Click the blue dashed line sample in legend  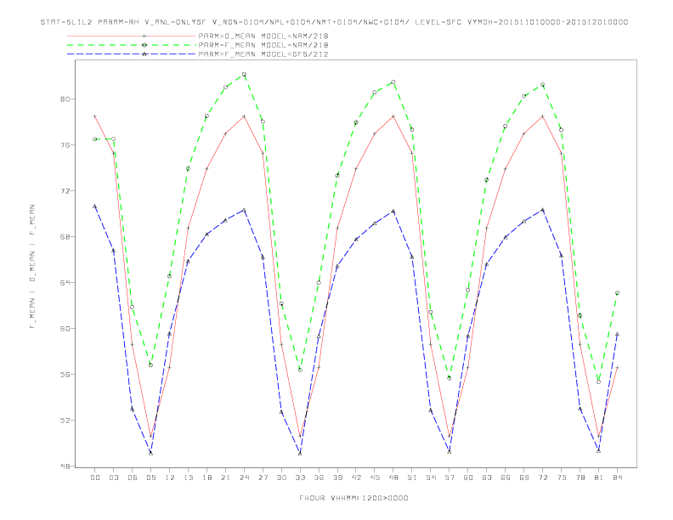tap(132, 54)
